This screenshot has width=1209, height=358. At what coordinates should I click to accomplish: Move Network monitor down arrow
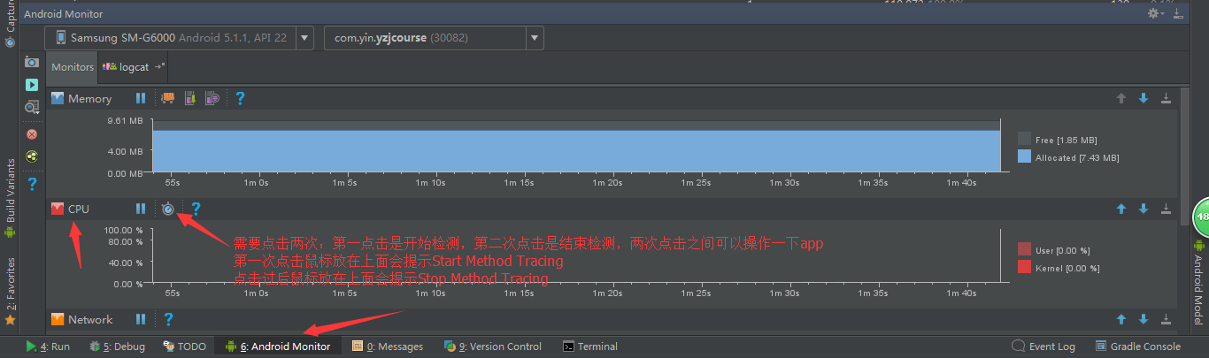tap(1144, 319)
